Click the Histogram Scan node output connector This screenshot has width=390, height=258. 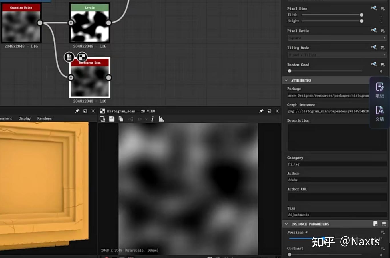(x=108, y=78)
